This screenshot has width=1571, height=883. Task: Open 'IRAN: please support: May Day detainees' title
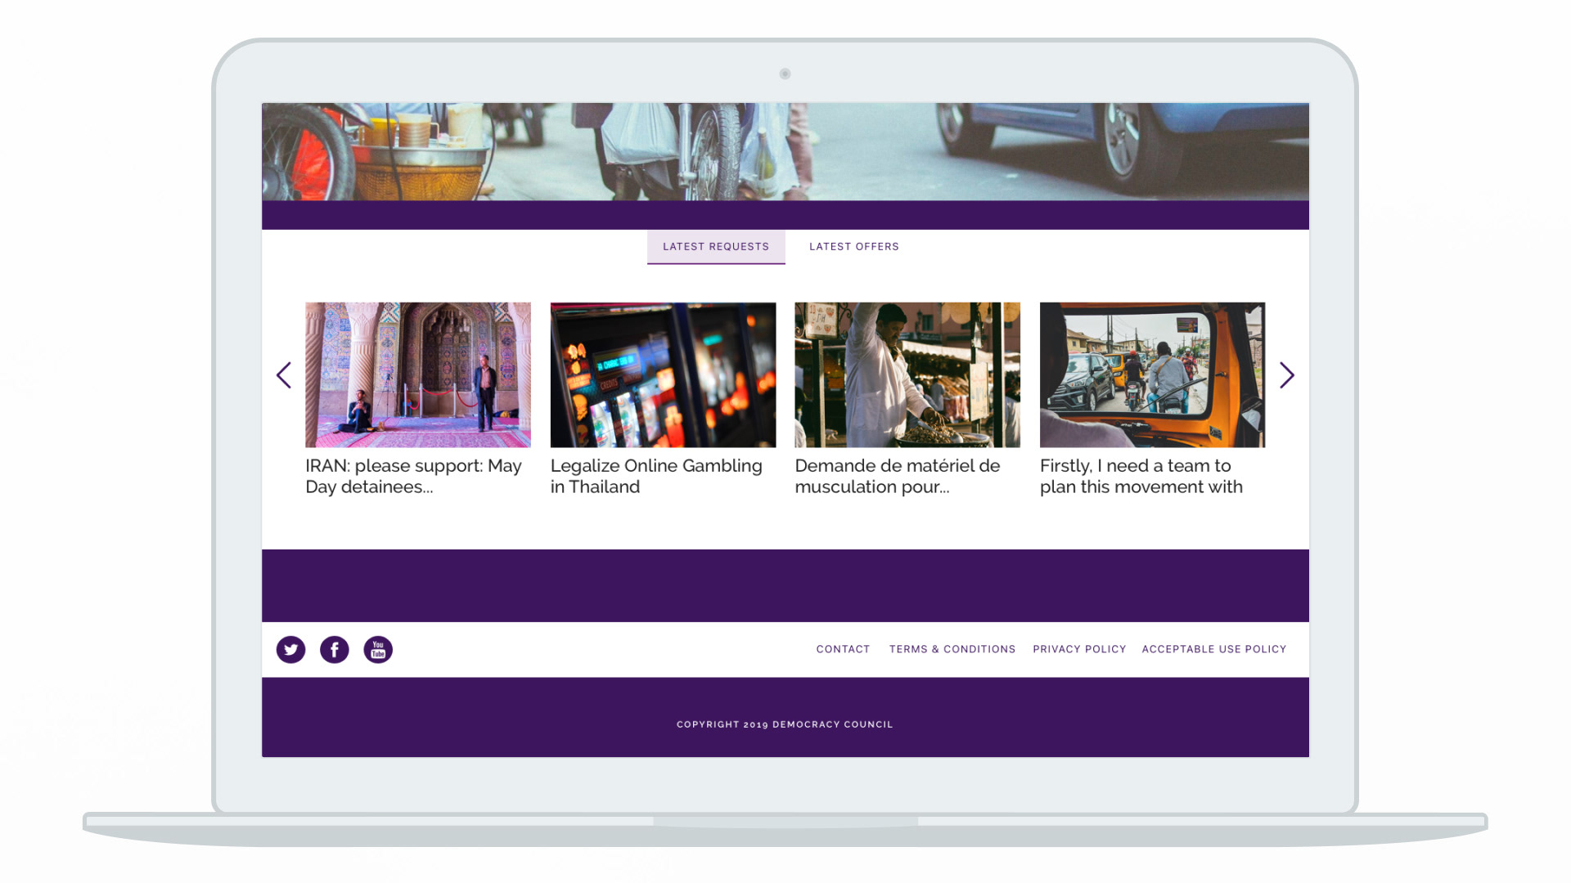[413, 476]
